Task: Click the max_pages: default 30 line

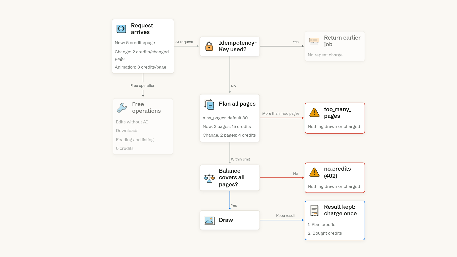Action: pos(225,118)
